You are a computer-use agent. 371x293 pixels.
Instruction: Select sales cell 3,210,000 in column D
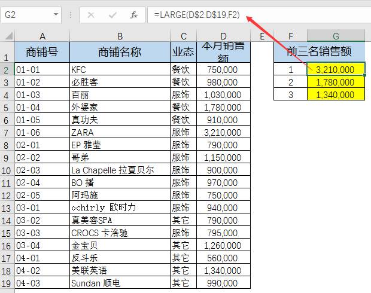click(x=223, y=132)
